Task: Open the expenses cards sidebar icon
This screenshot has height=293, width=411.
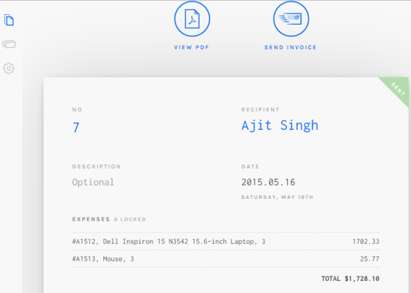Action: pyautogui.click(x=9, y=44)
